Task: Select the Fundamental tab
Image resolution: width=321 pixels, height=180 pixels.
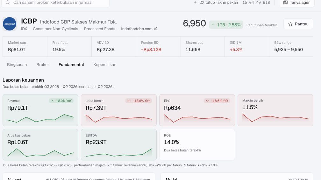Action: pyautogui.click(x=71, y=65)
